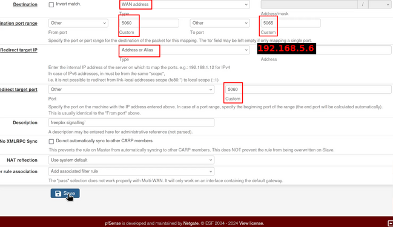Open the destination address mask dropdown
Image resolution: width=393 pixels, height=227 pixels.
(x=380, y=4)
